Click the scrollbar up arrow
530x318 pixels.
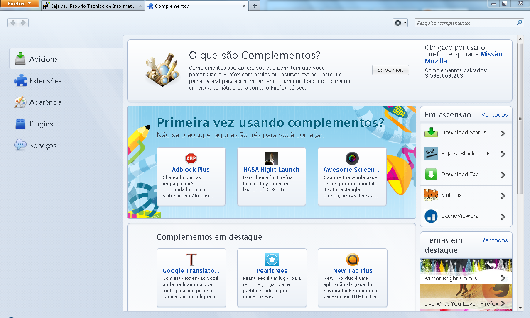(520, 39)
